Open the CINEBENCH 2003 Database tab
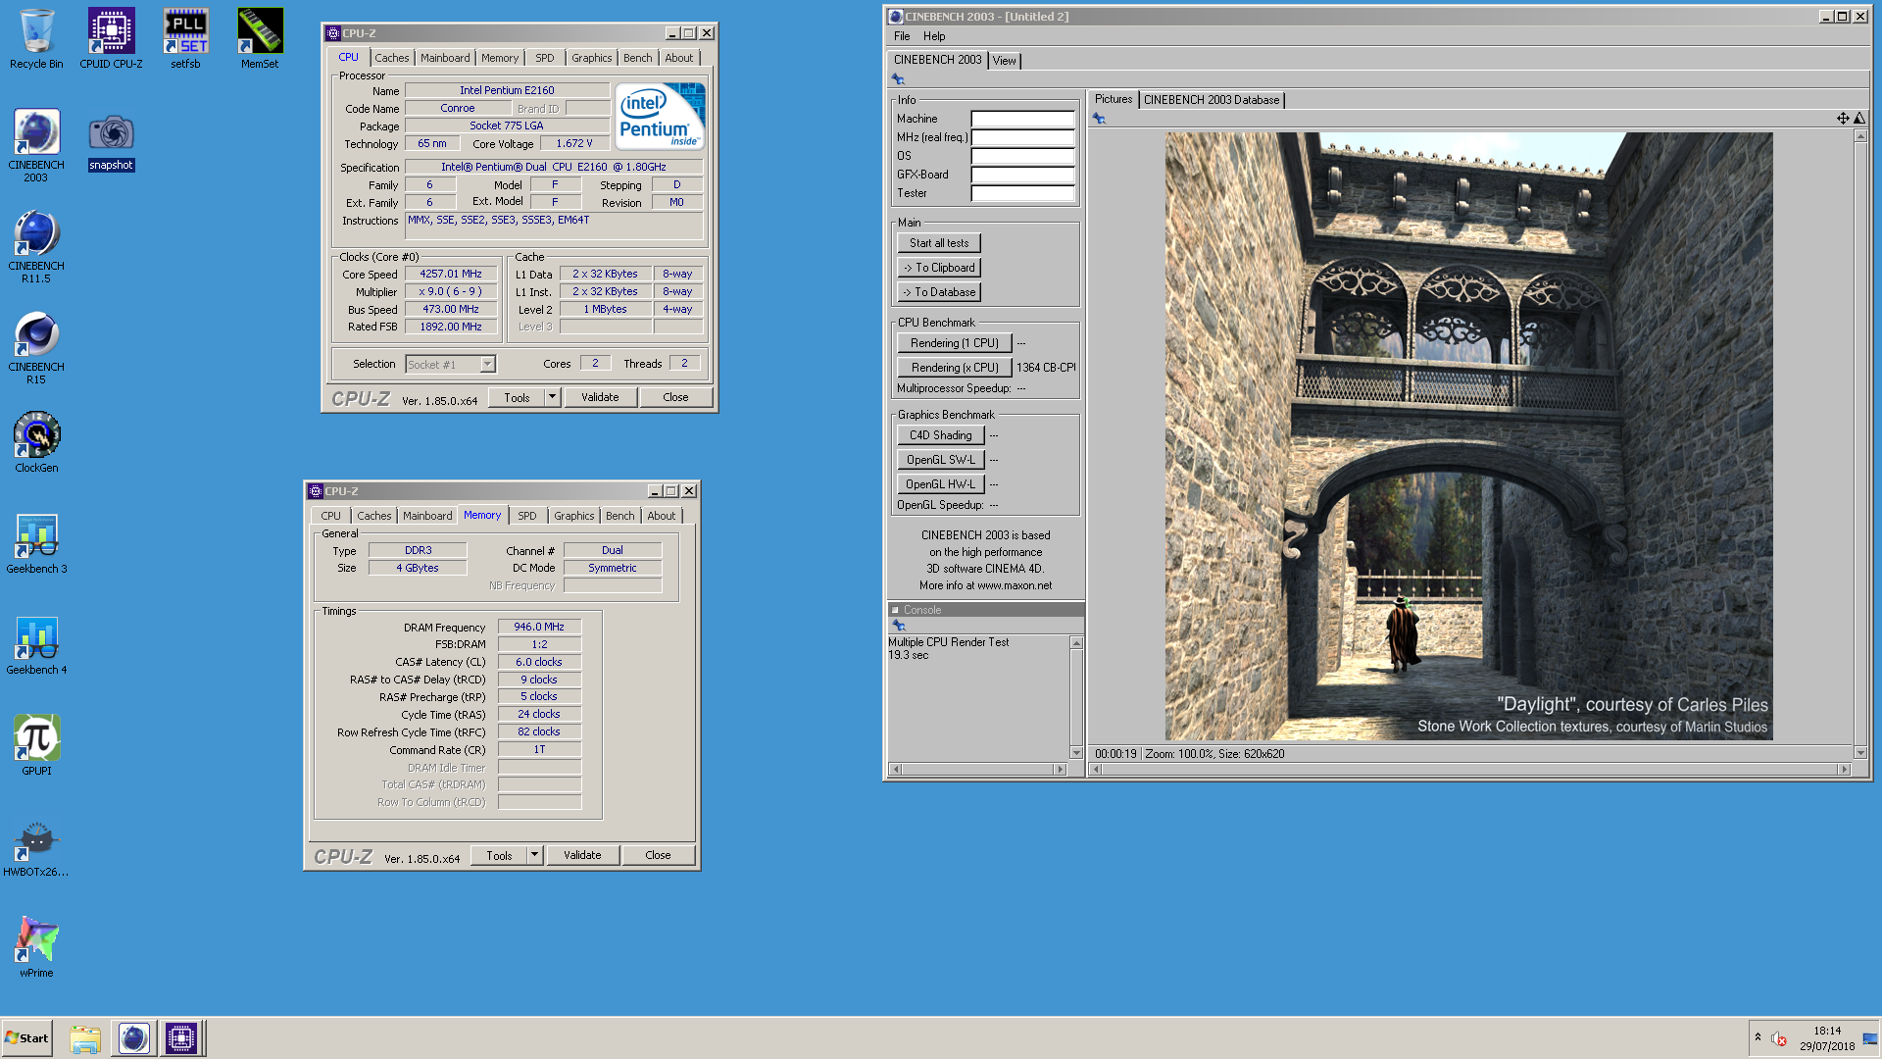 click(x=1212, y=100)
